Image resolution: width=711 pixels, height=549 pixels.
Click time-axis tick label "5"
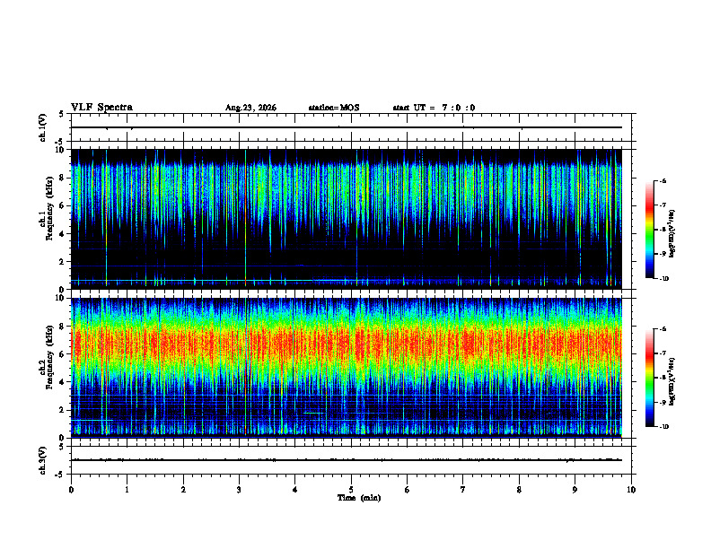pos(351,490)
